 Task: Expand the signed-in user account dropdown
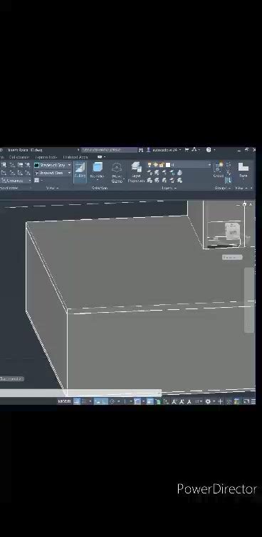coord(166,150)
